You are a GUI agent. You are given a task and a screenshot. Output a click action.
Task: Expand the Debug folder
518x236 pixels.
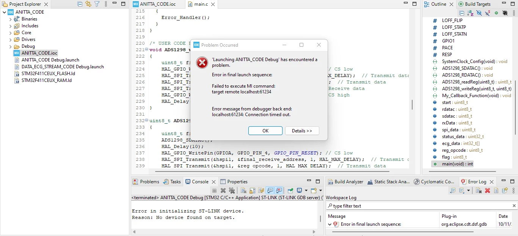(10, 46)
